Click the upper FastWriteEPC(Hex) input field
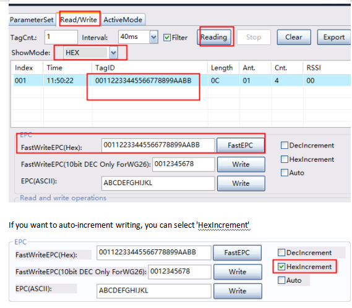Screen dimensions: 352x308 [158, 146]
